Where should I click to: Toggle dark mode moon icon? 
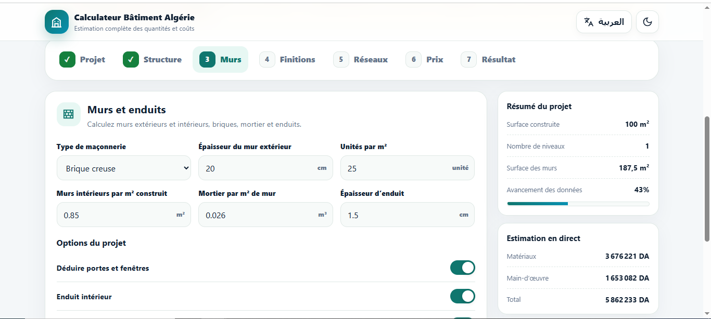tap(647, 22)
